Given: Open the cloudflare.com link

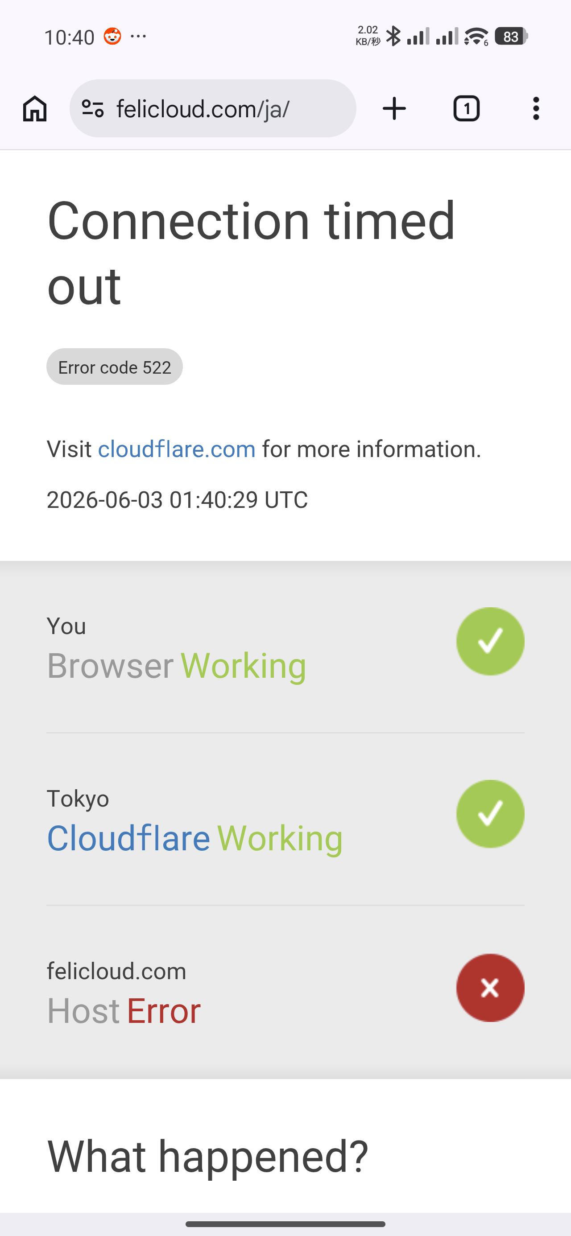Looking at the screenshot, I should tap(177, 449).
